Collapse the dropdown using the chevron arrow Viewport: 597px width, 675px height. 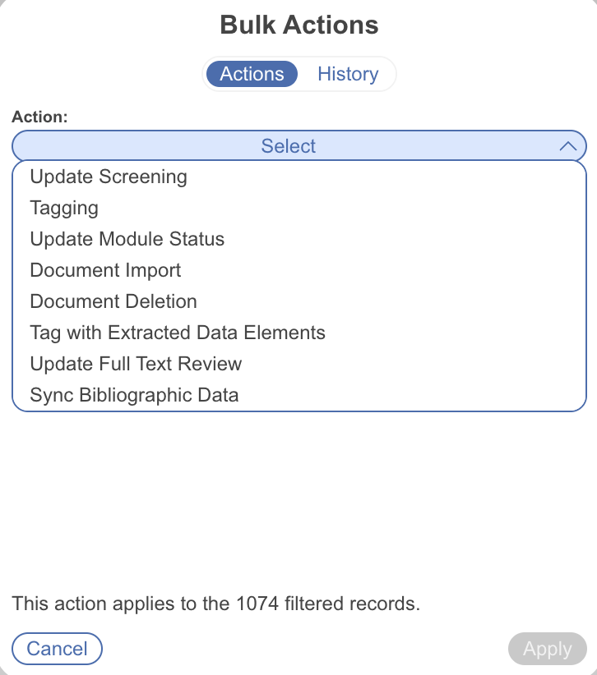567,147
